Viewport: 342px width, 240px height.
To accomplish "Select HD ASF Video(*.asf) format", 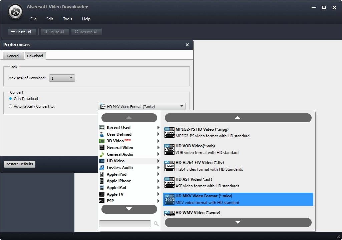I will tap(238, 183).
